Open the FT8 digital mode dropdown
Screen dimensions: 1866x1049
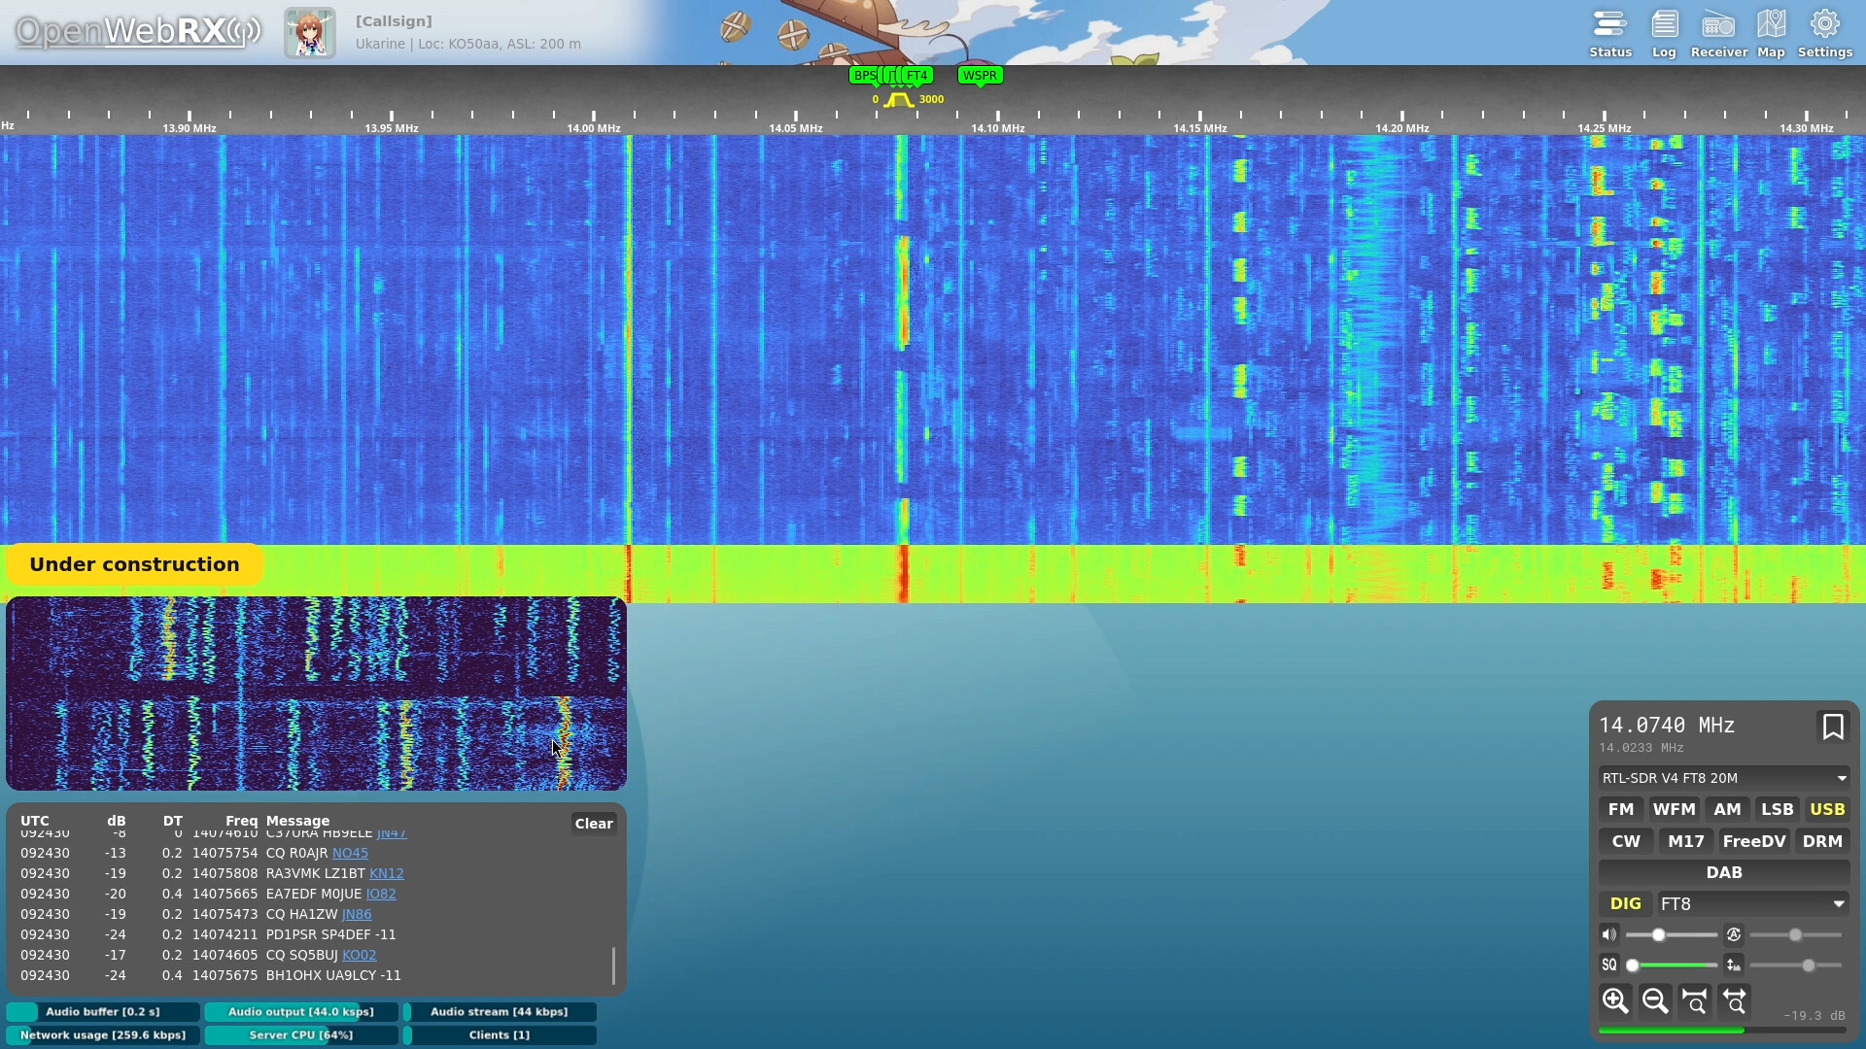tap(1752, 904)
